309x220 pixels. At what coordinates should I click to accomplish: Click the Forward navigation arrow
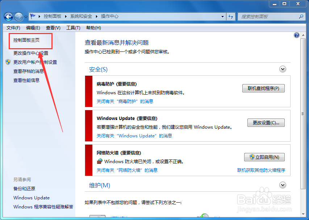[x=19, y=17]
